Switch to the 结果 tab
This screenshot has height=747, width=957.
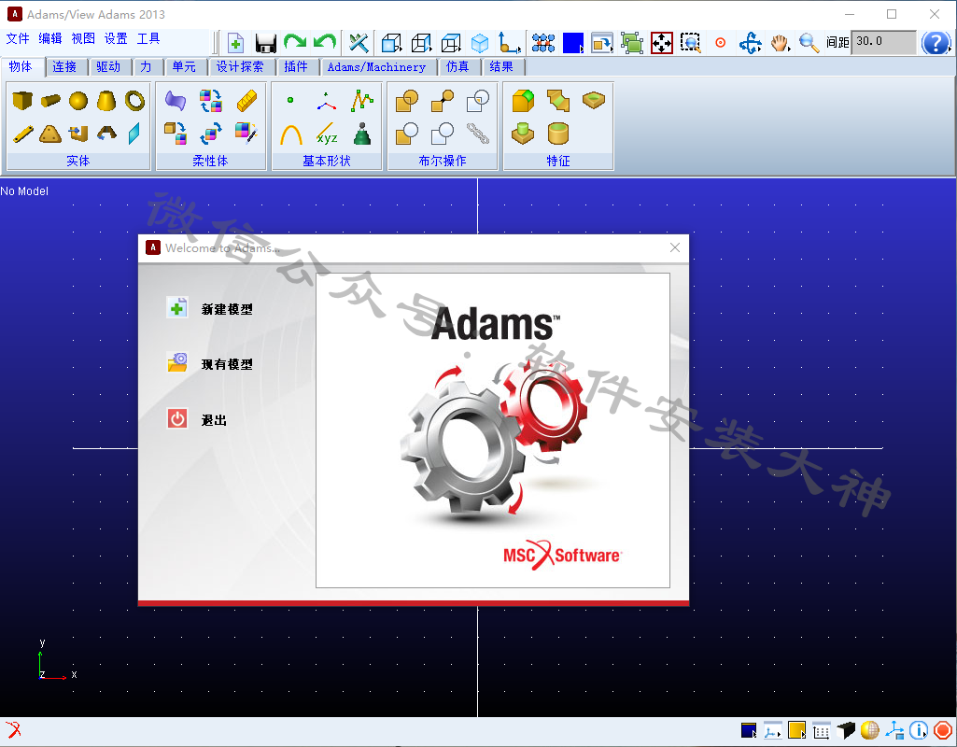tap(501, 66)
